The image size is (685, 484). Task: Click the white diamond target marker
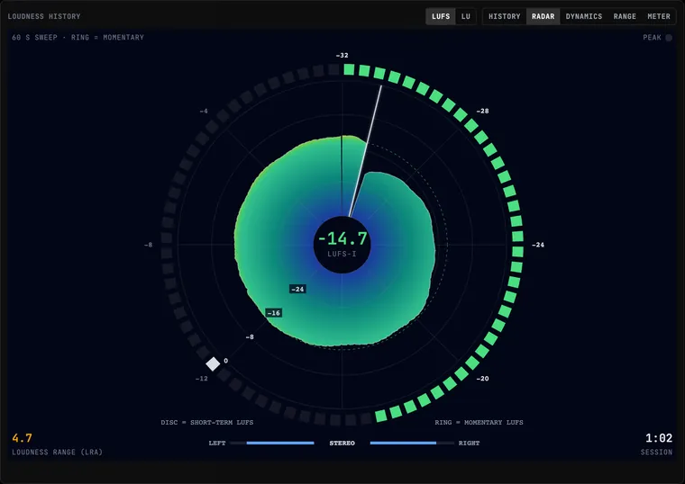(x=213, y=363)
